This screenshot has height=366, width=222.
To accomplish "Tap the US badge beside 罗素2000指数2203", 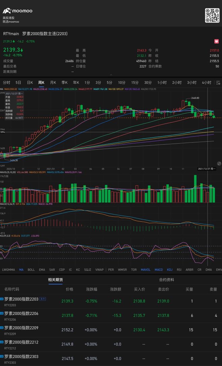I will coord(2,299).
